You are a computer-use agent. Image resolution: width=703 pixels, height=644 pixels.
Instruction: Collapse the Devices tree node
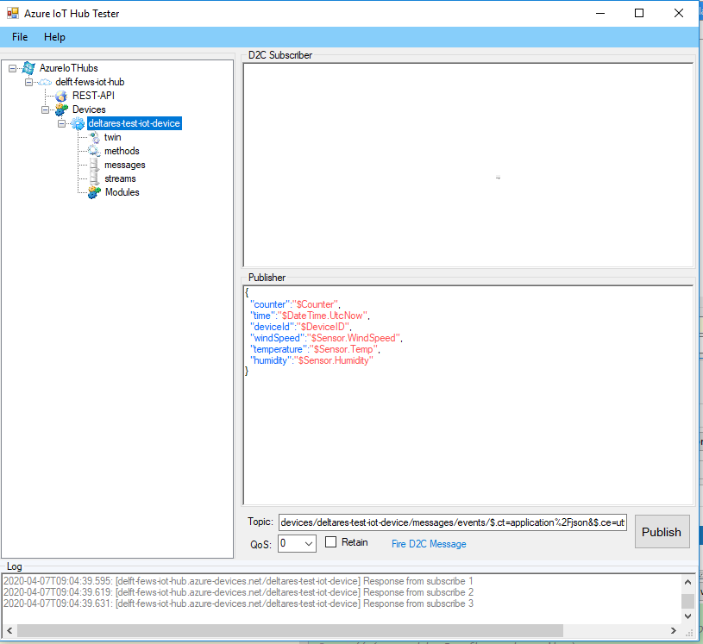45,109
